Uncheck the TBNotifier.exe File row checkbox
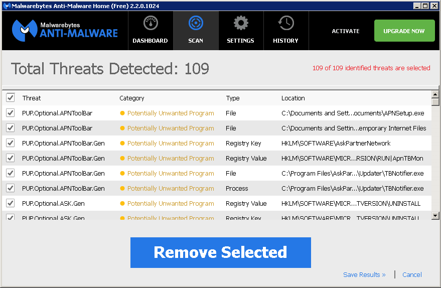The image size is (441, 288). [11, 173]
